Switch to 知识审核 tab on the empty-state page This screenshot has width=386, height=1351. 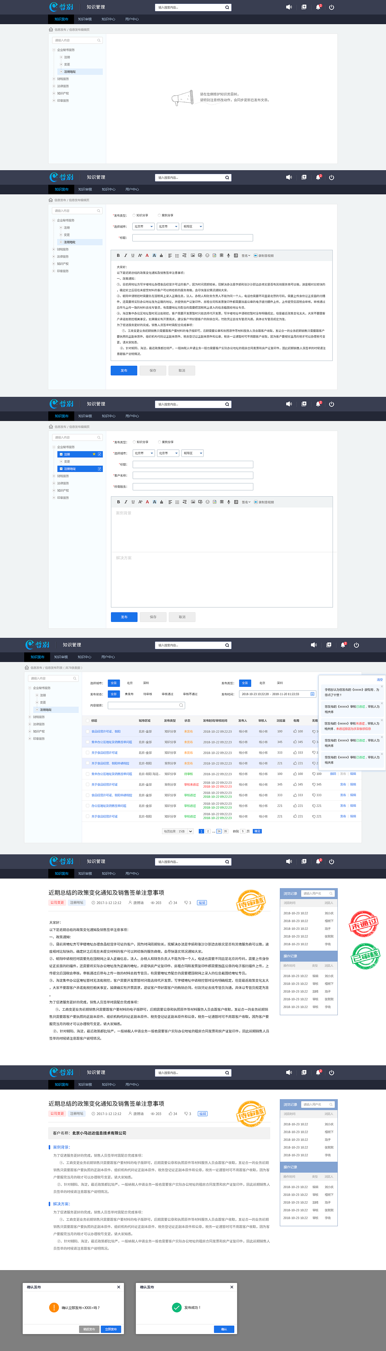(85, 19)
